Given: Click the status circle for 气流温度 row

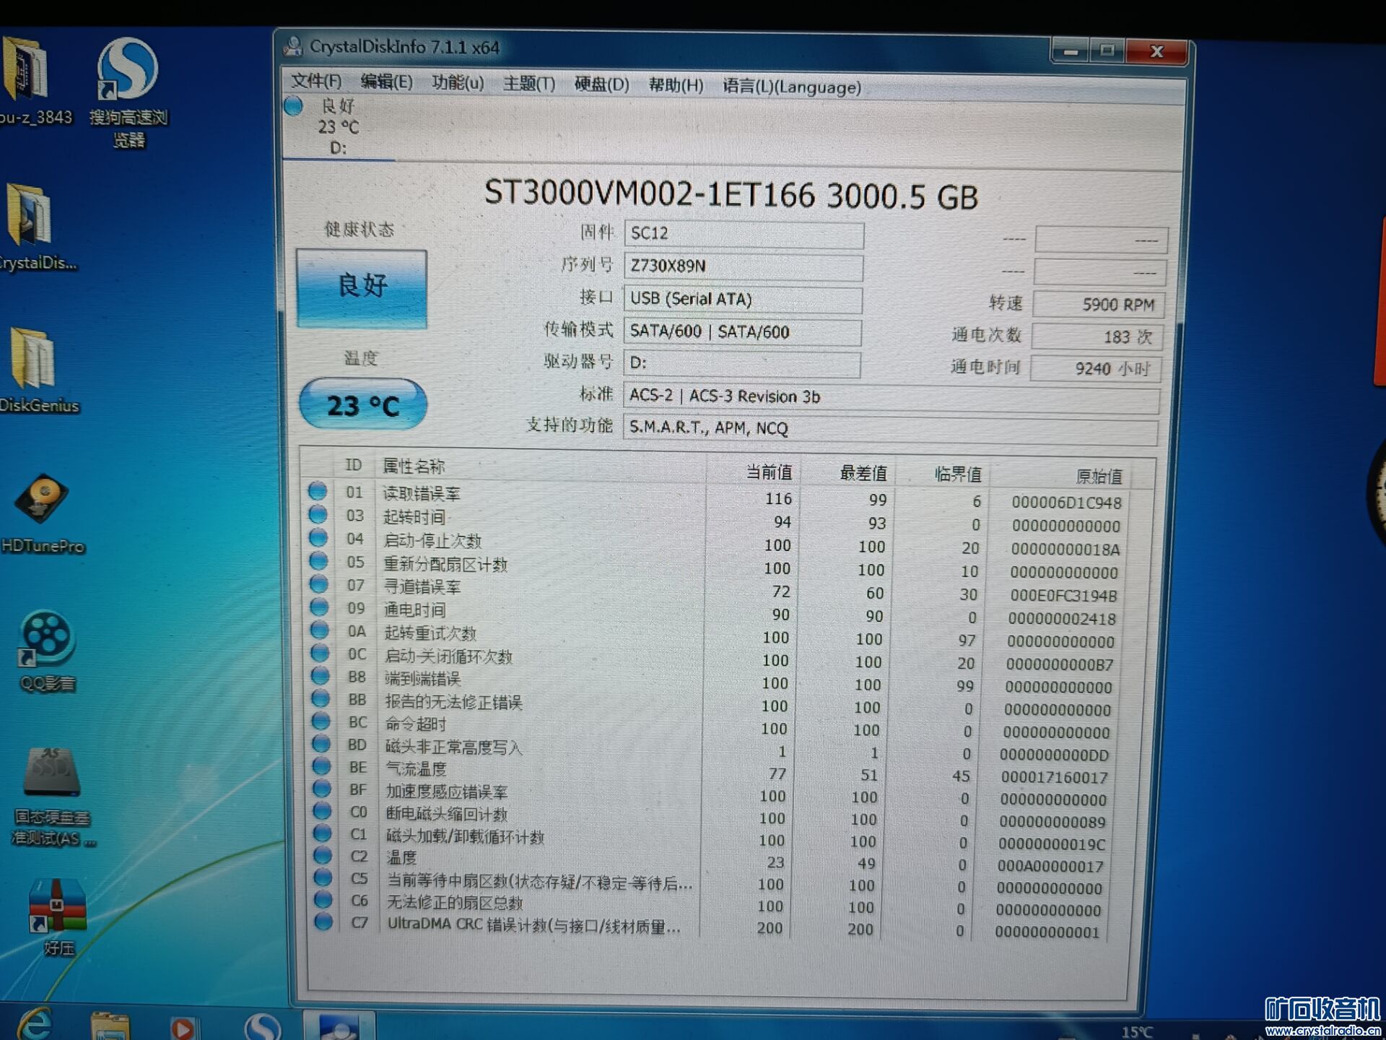Looking at the screenshot, I should pos(321,766).
